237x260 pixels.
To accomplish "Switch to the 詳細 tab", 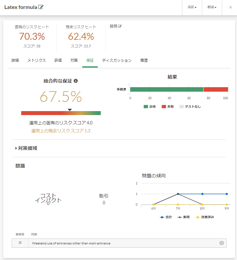I will [15, 60].
